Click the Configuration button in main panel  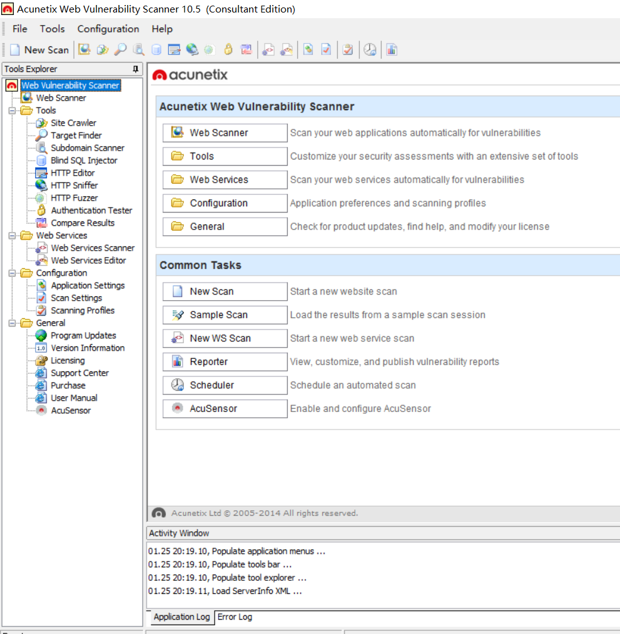coord(225,203)
